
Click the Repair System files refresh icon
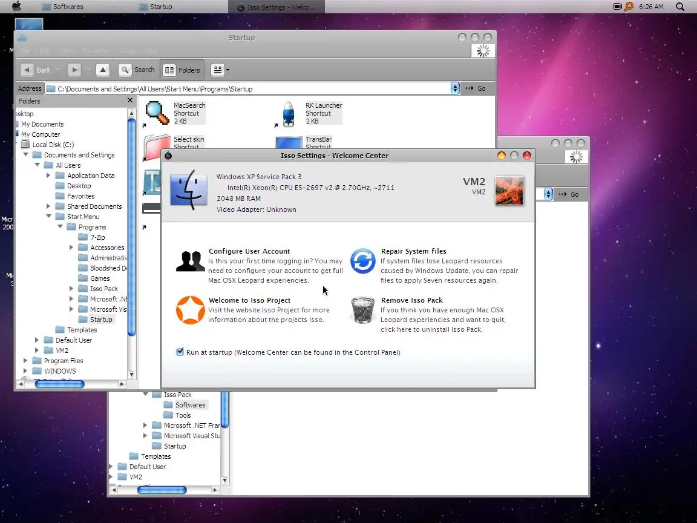[363, 261]
